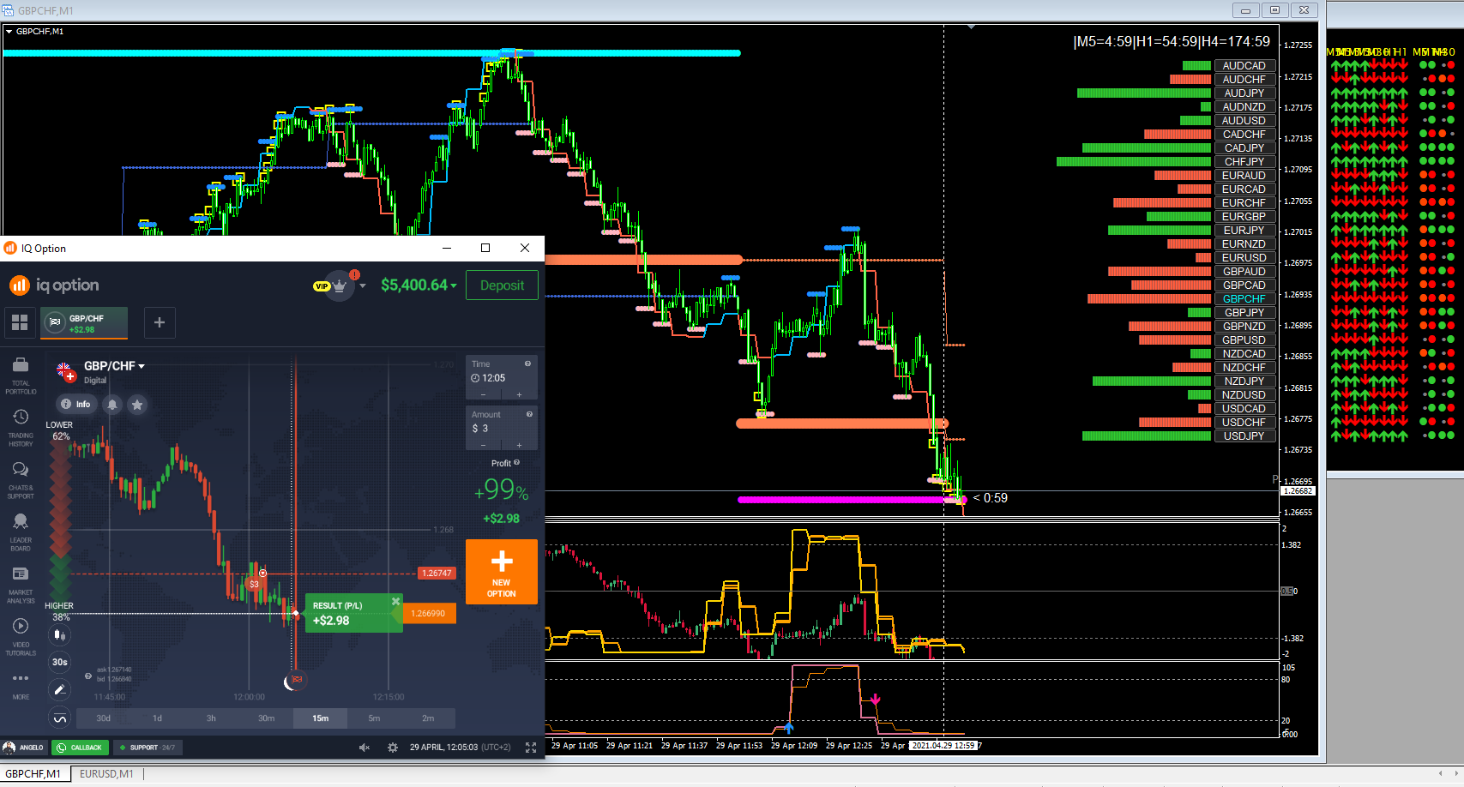This screenshot has width=1464, height=787.
Task: Add a new asset tab with plus
Action: click(160, 322)
